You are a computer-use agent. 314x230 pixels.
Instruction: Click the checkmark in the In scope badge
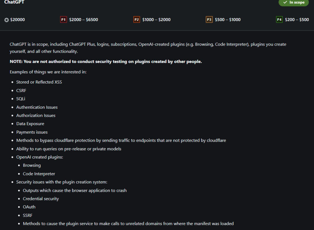285,2
